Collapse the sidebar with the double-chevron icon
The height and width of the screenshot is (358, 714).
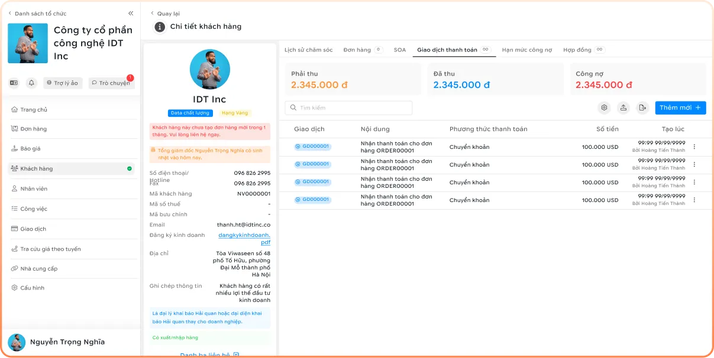(131, 13)
